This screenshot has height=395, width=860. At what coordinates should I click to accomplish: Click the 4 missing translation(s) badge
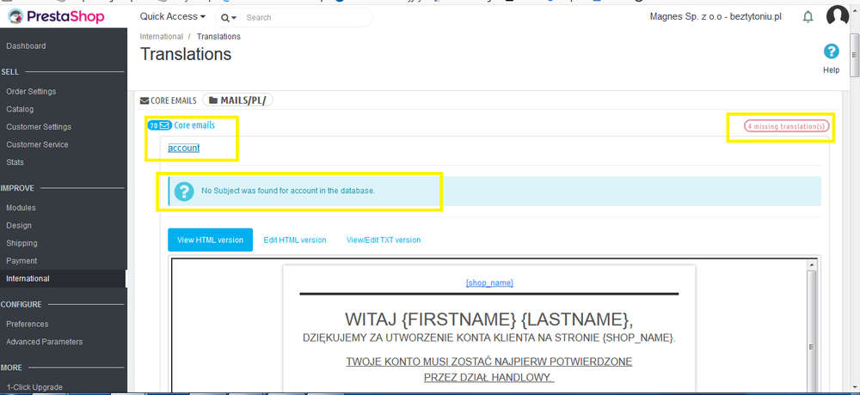tap(787, 126)
